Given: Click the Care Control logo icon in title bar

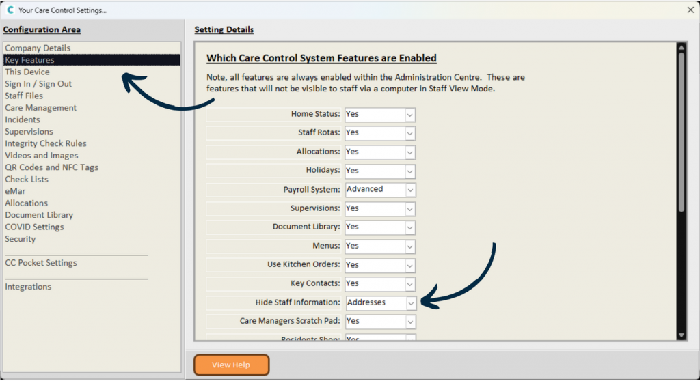Looking at the screenshot, I should point(10,10).
